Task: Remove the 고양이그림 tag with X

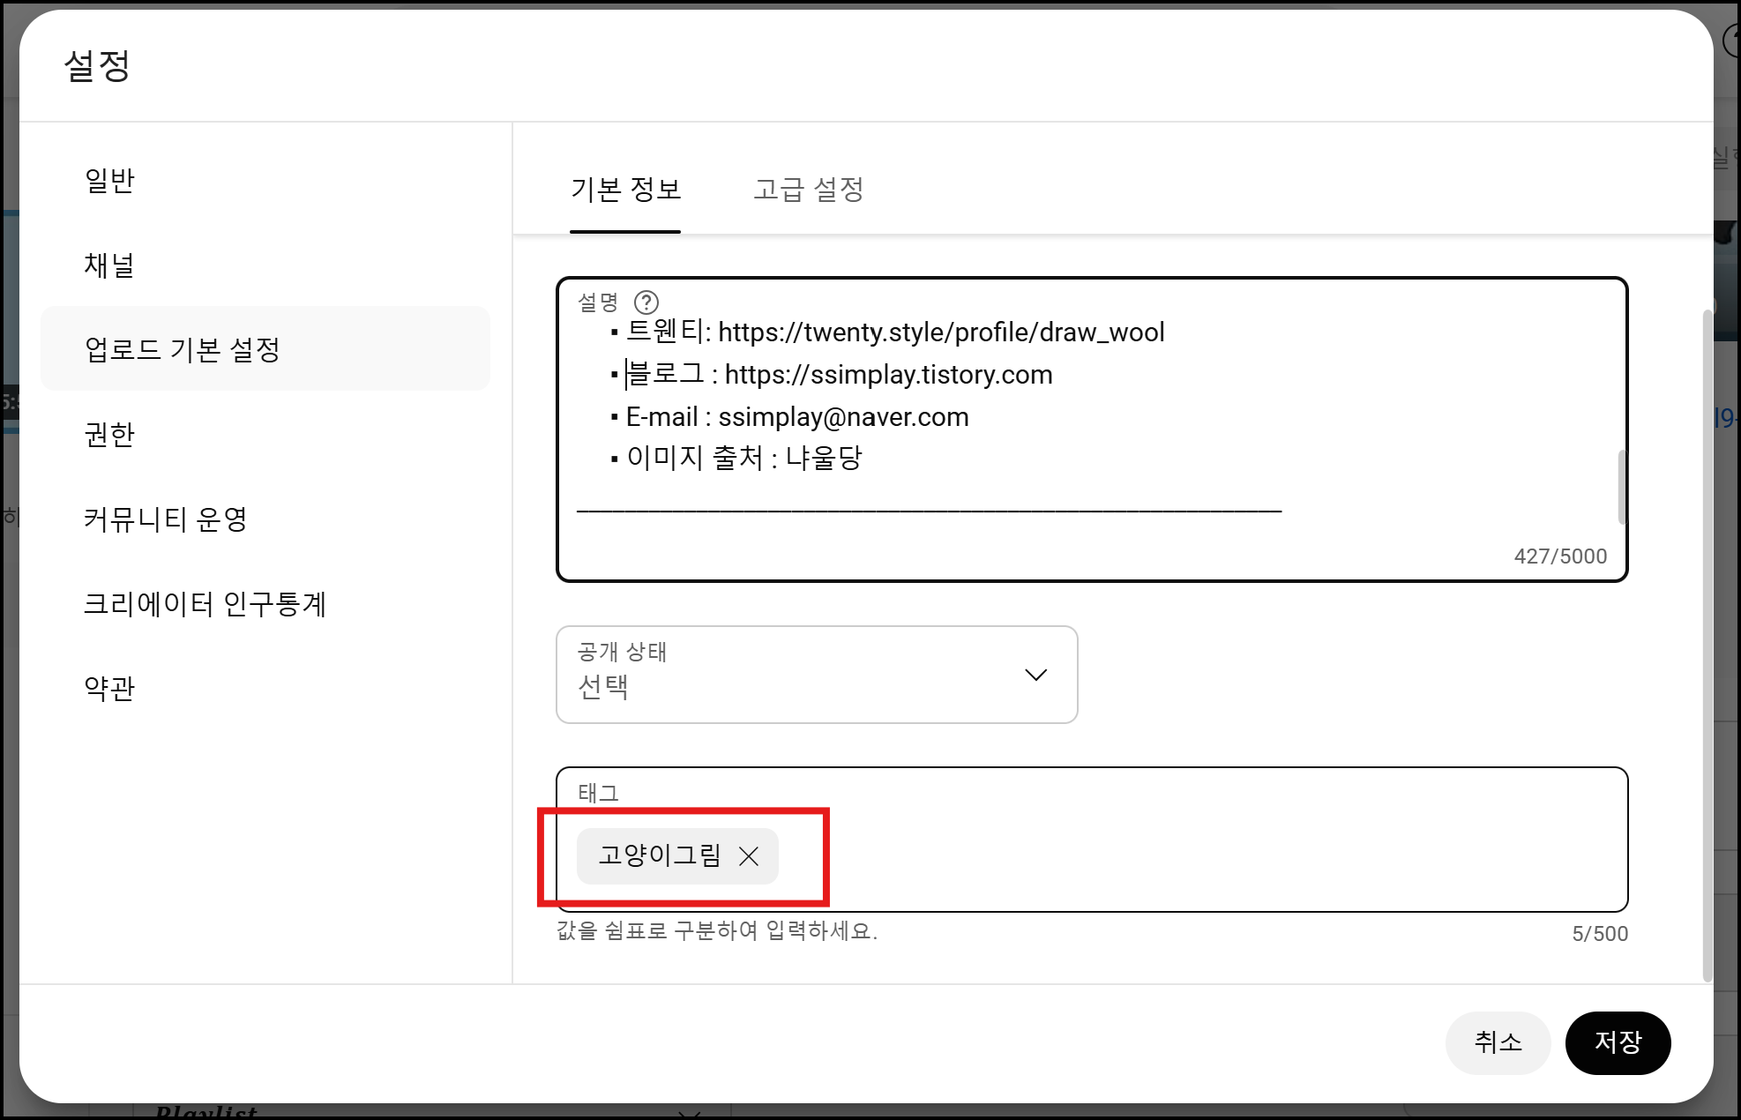Action: coord(749,856)
